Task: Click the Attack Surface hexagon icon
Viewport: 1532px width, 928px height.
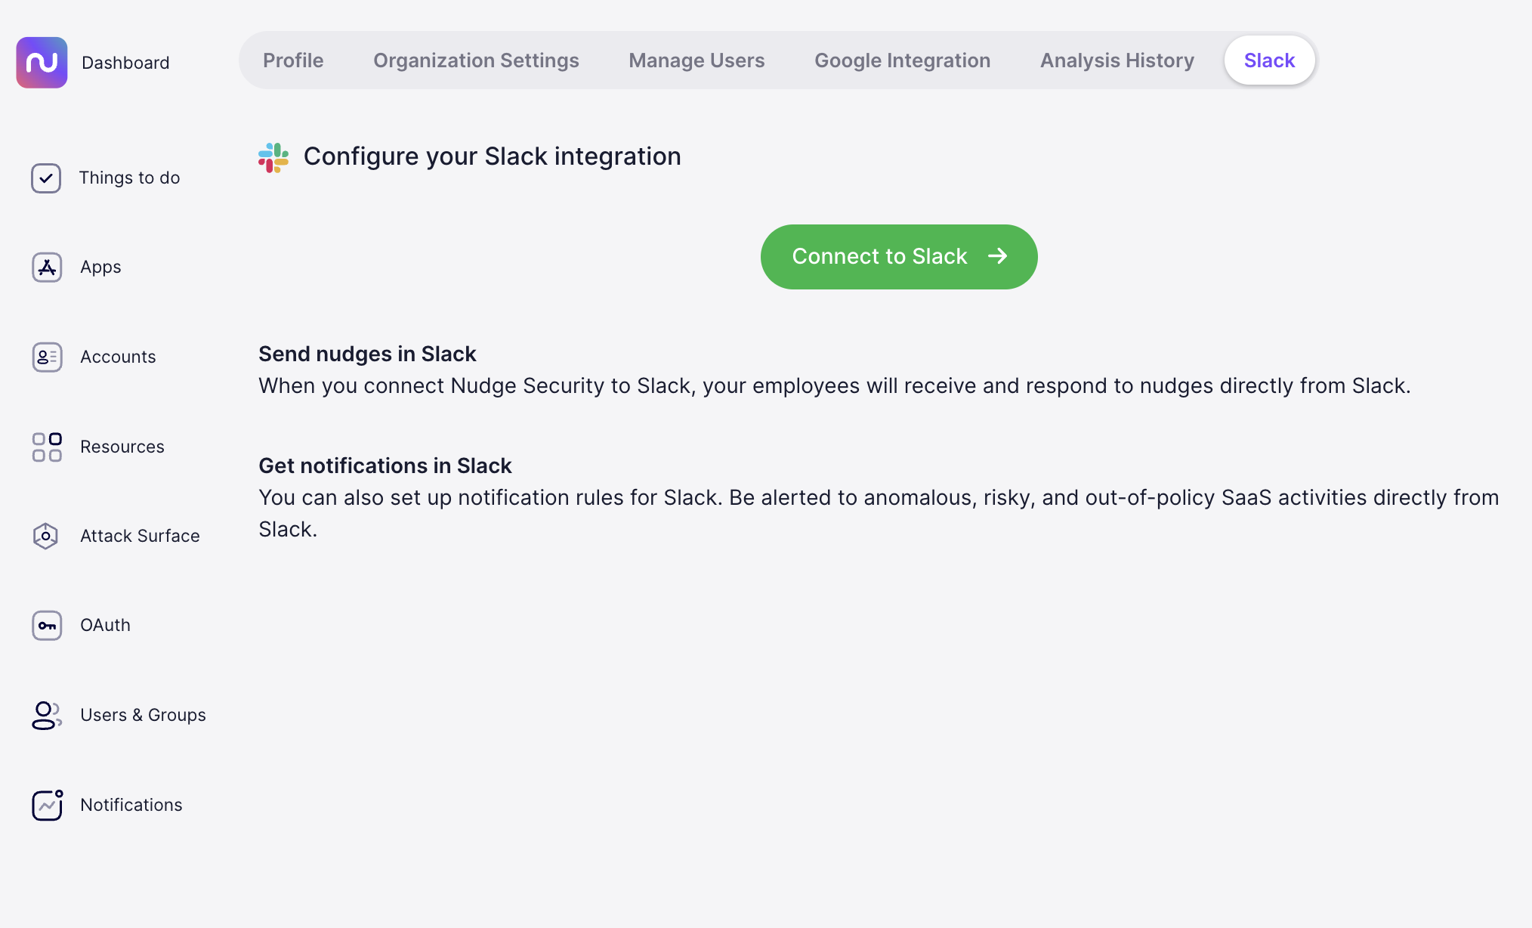Action: pyautogui.click(x=46, y=537)
